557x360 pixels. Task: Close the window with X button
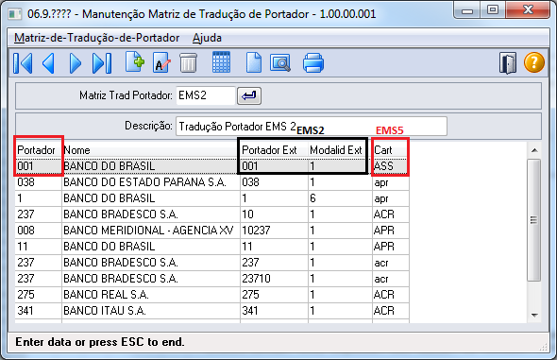(528, 10)
